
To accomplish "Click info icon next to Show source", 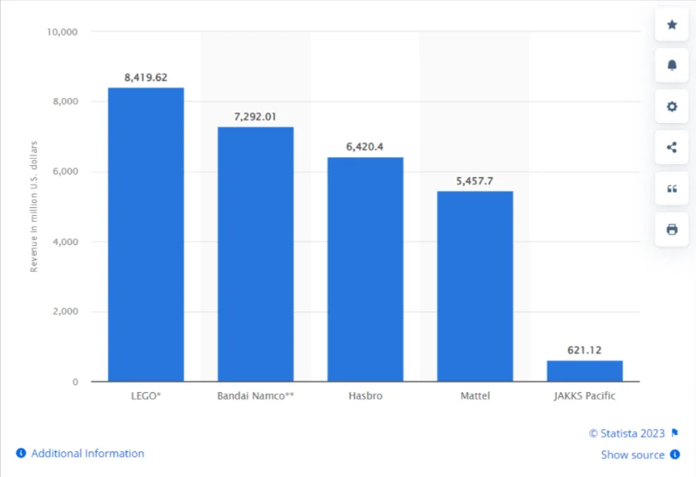I will click(x=675, y=455).
